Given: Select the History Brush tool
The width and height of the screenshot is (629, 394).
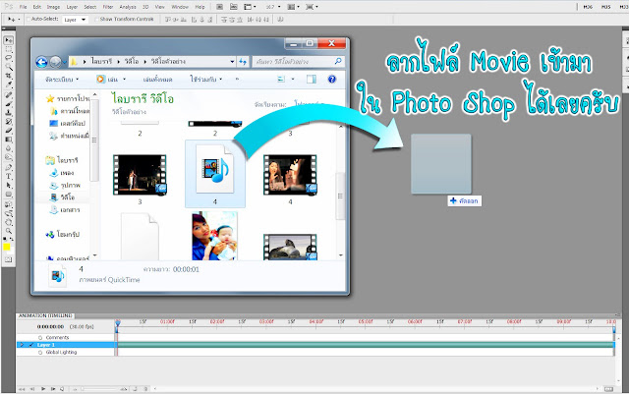Looking at the screenshot, I should pyautogui.click(x=9, y=122).
